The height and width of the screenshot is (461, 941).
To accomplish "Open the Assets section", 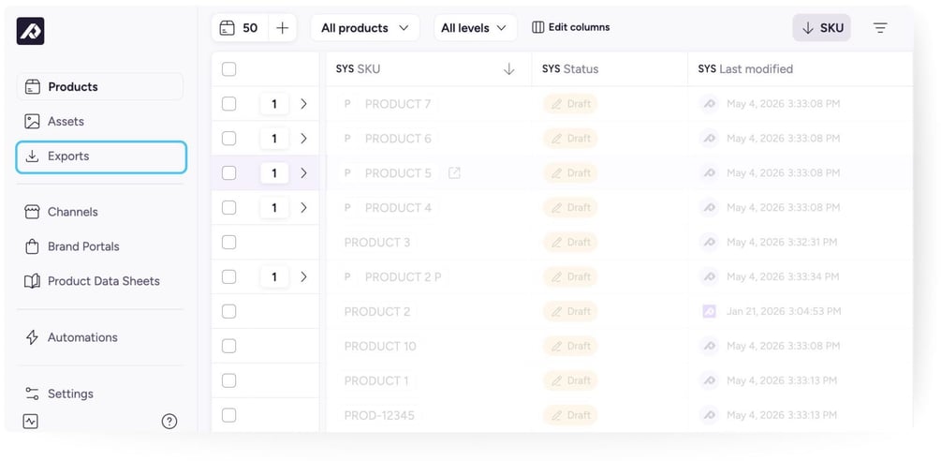I will pyautogui.click(x=99, y=121).
